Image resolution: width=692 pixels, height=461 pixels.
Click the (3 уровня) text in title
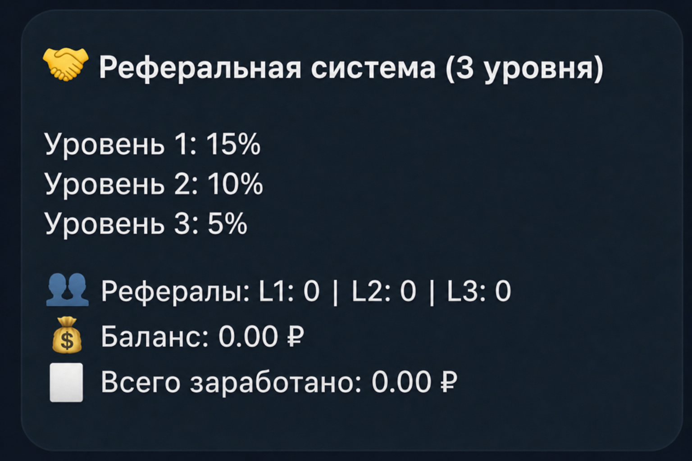tap(524, 68)
